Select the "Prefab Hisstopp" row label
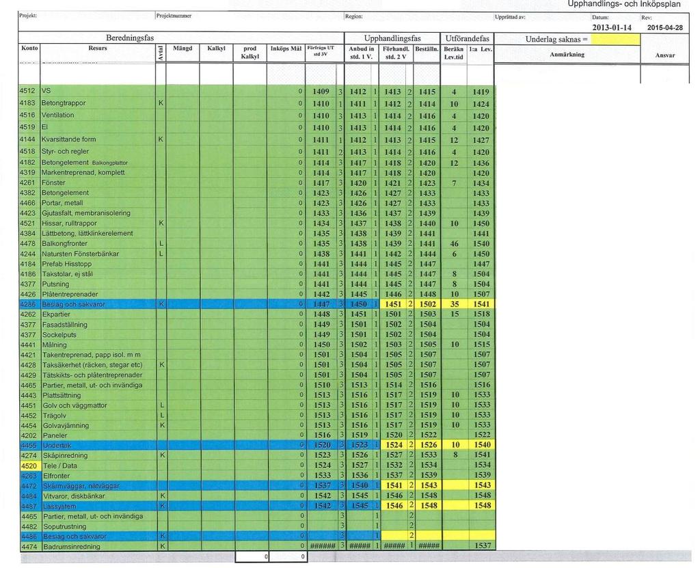The height and width of the screenshot is (568, 700). (66, 264)
